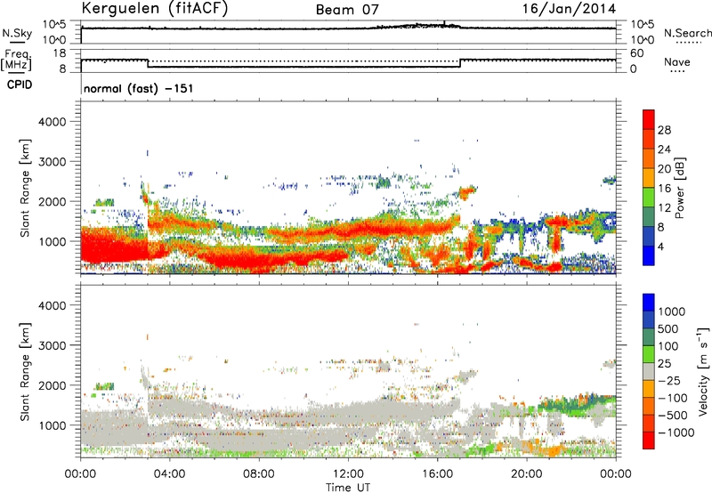Click the "N.Search" legend label
The width and height of the screenshot is (712, 493).
[687, 33]
